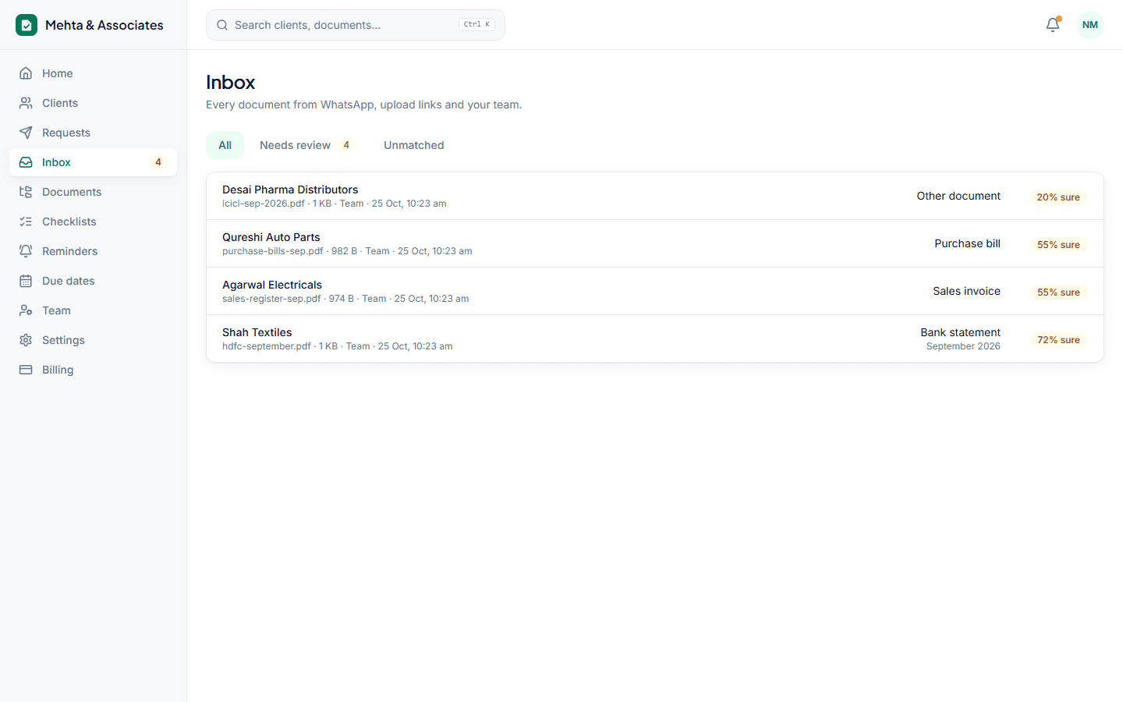Click the Inbox tray icon
This screenshot has height=702, width=1123.
click(26, 162)
